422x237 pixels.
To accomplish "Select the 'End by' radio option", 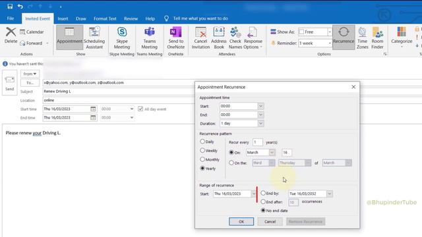I will pyautogui.click(x=263, y=193).
